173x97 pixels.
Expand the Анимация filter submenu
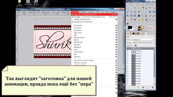94,57
